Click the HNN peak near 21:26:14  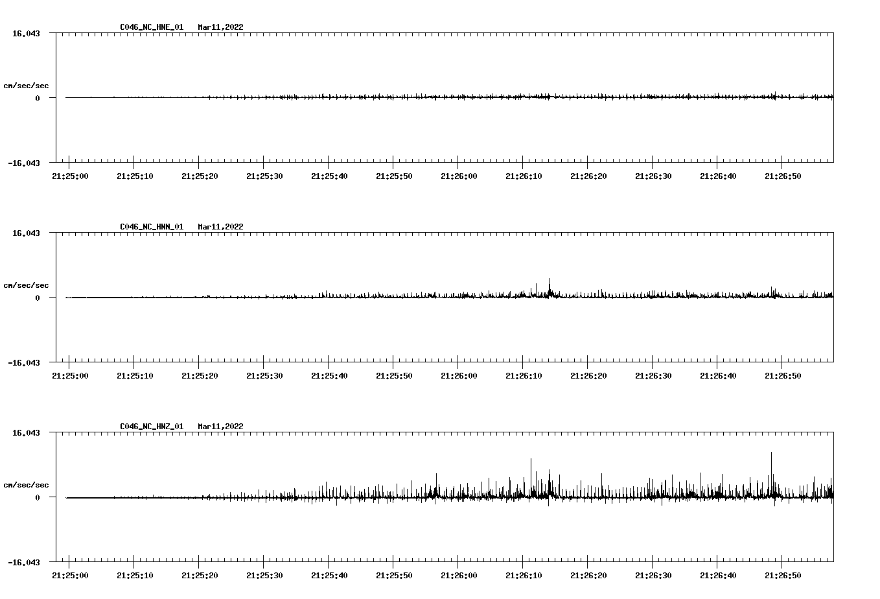549,287
